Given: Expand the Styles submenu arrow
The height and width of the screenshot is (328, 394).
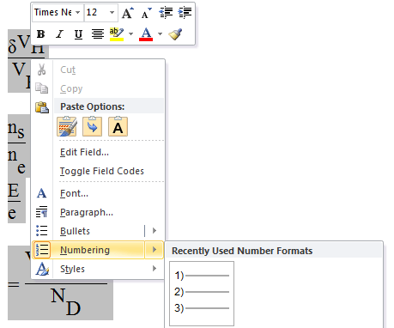Looking at the screenshot, I should pos(155,269).
